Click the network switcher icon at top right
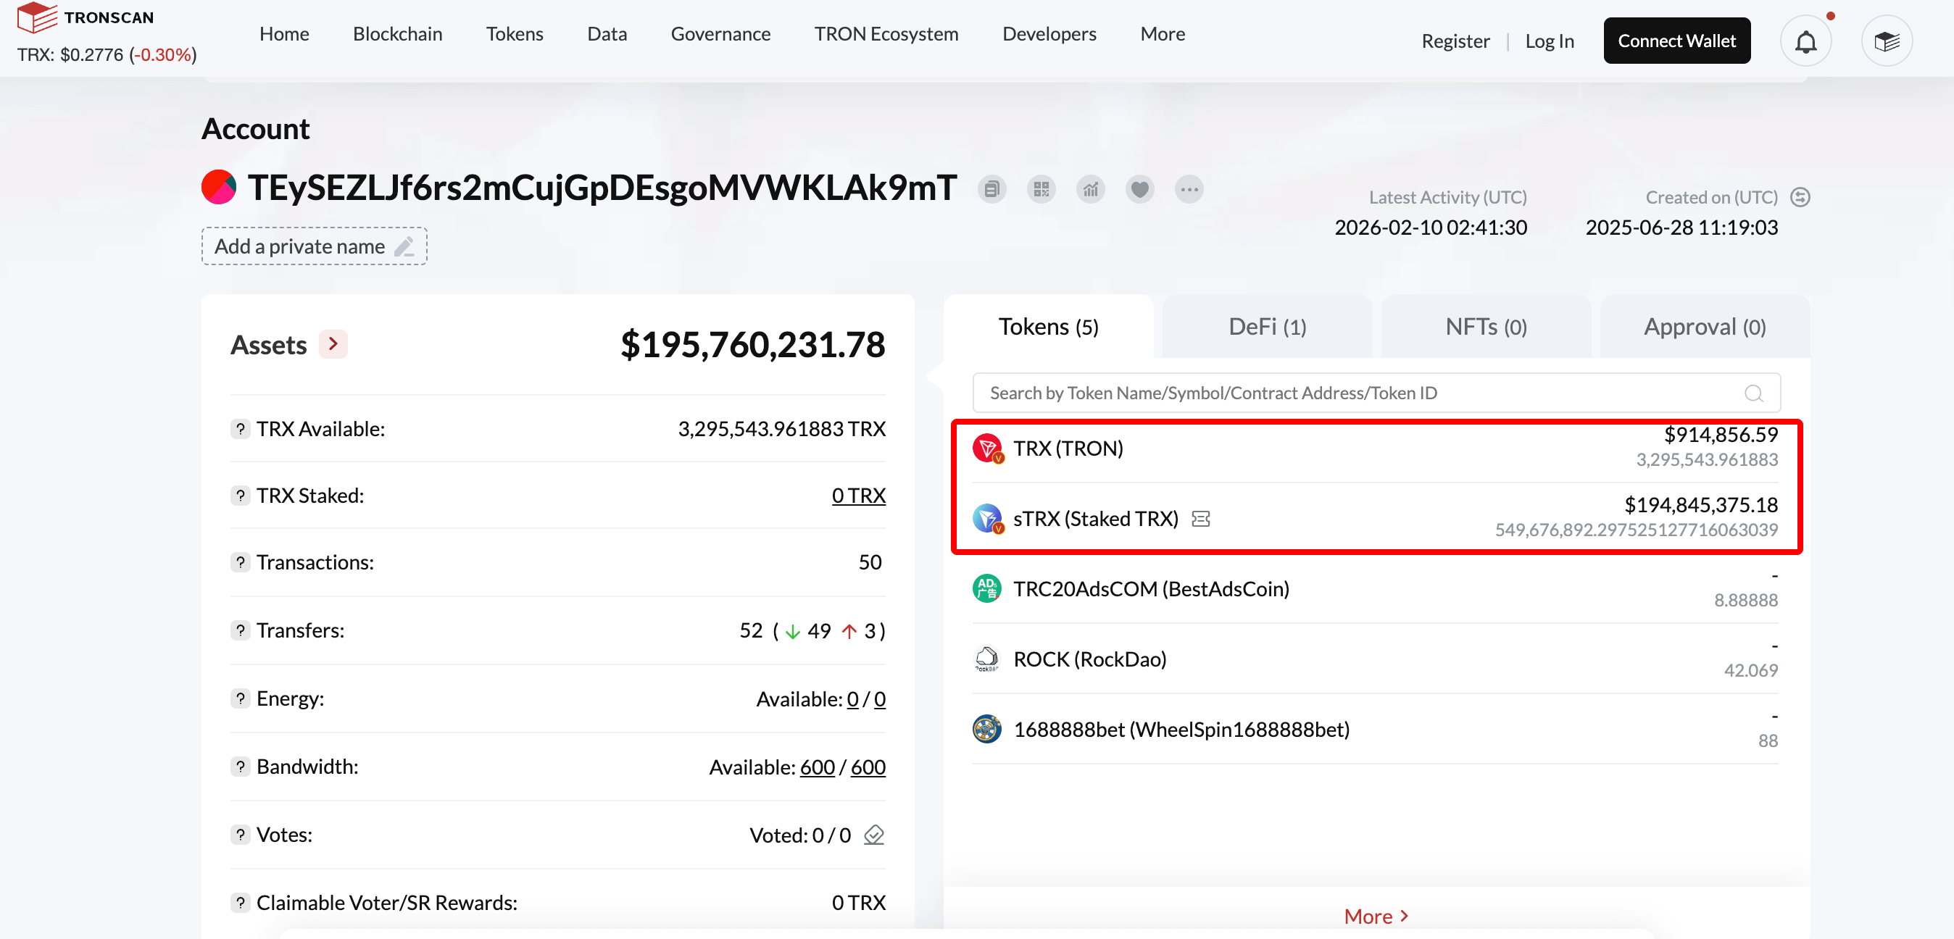The height and width of the screenshot is (939, 1954). (1886, 42)
